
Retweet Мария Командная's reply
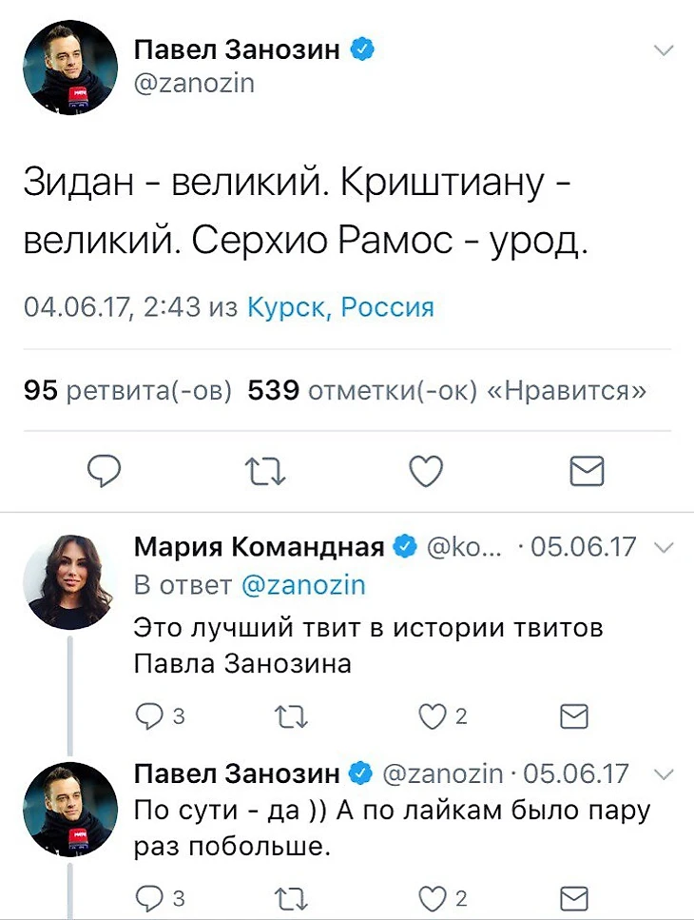point(287,717)
